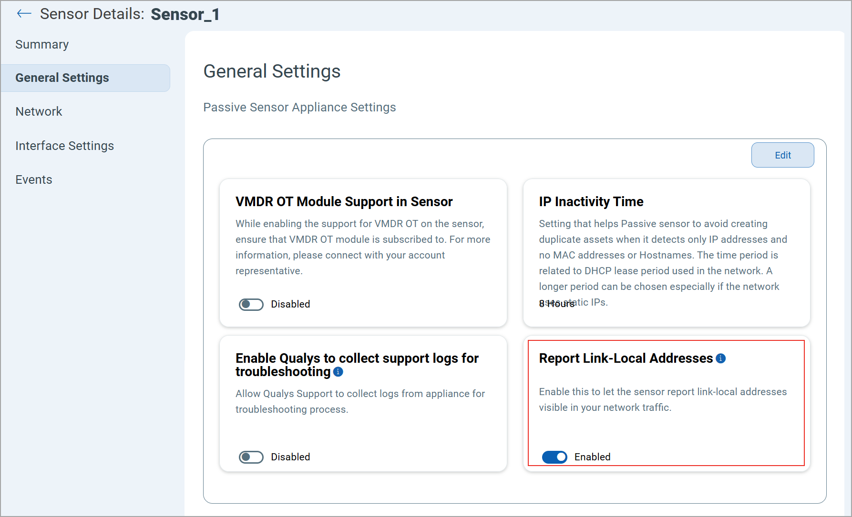Enable VMDR OT Module Support in Sensor
This screenshot has height=517, width=852.
pyautogui.click(x=251, y=304)
